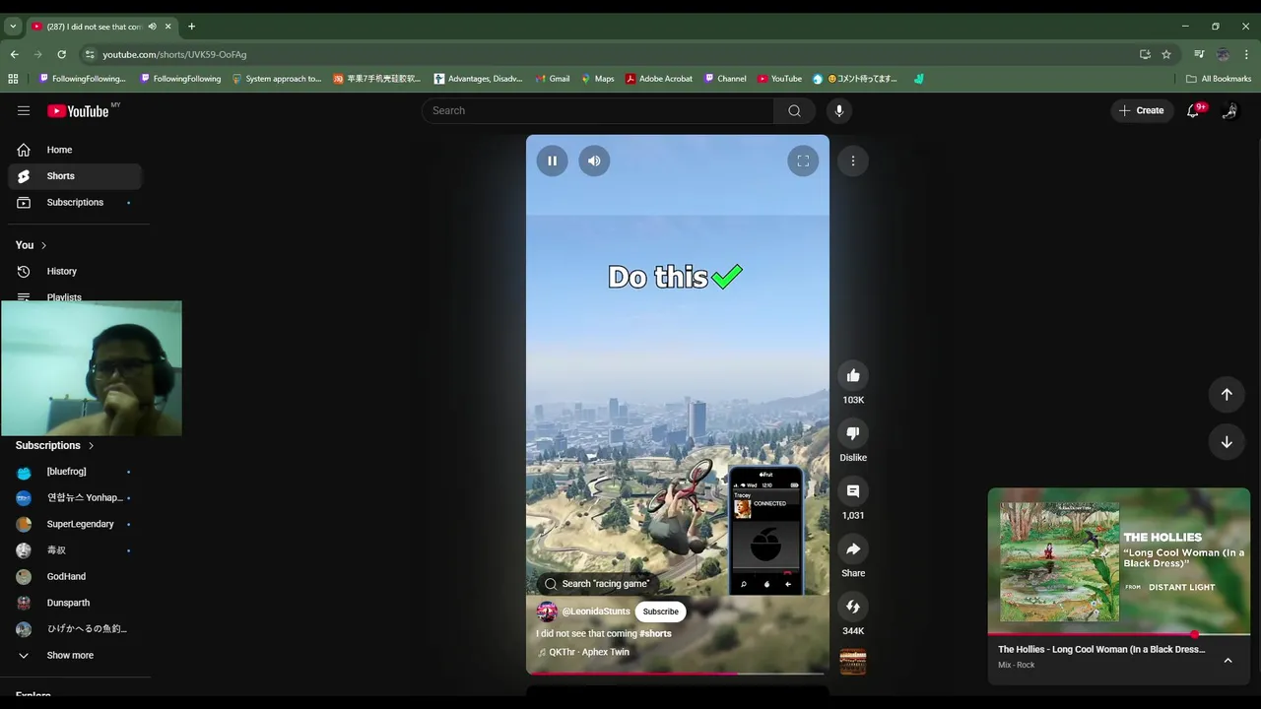Open the Chrome three-dot menu
Image resolution: width=1261 pixels, height=709 pixels.
tap(1247, 54)
